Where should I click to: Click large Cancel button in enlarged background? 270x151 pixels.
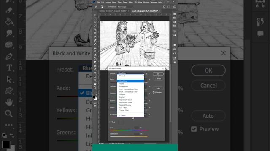tap(208, 86)
